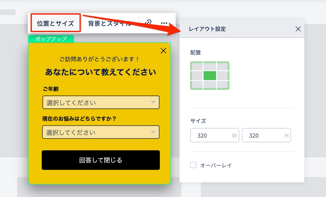Open the three-dot more options menu
This screenshot has width=326, height=197.
pos(164,23)
